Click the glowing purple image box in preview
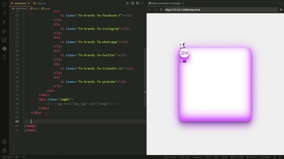Screen dimensions: 284x159 point(215,84)
